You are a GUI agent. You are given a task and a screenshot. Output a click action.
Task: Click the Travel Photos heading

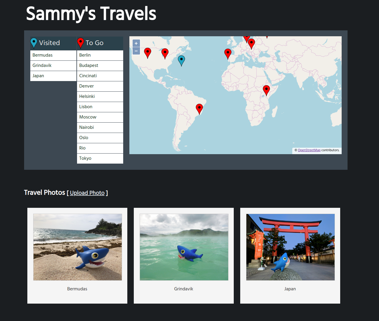tap(45, 192)
